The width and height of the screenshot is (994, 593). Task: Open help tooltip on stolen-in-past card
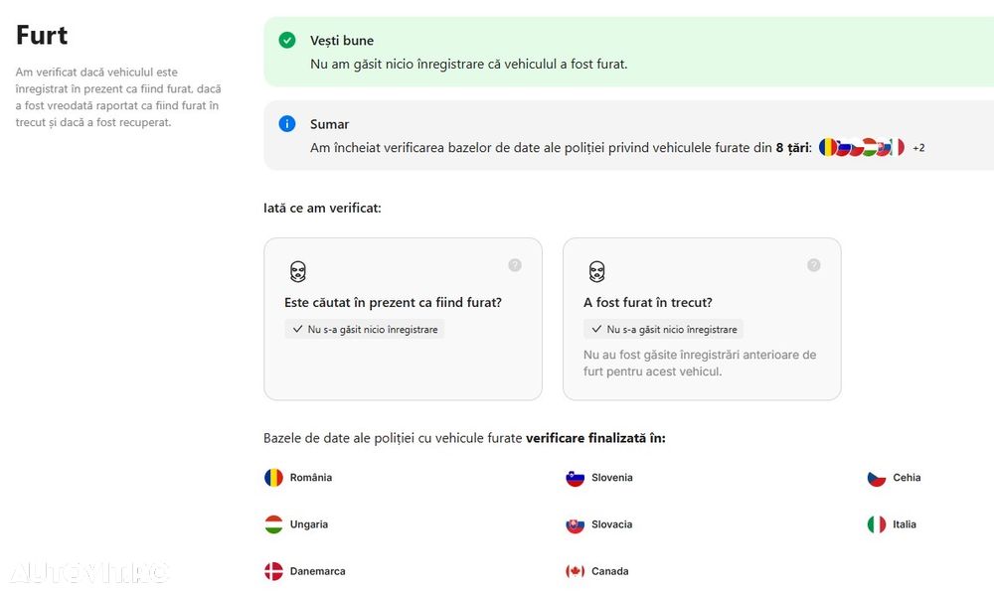coord(814,265)
